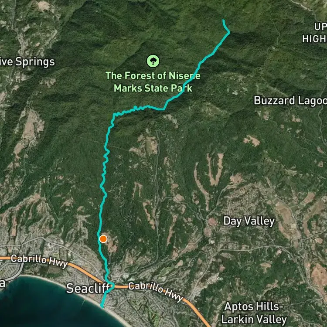Click the eastern Cabrillo Hwy road label
Image resolution: width=327 pixels, height=327 pixels.
click(x=156, y=292)
